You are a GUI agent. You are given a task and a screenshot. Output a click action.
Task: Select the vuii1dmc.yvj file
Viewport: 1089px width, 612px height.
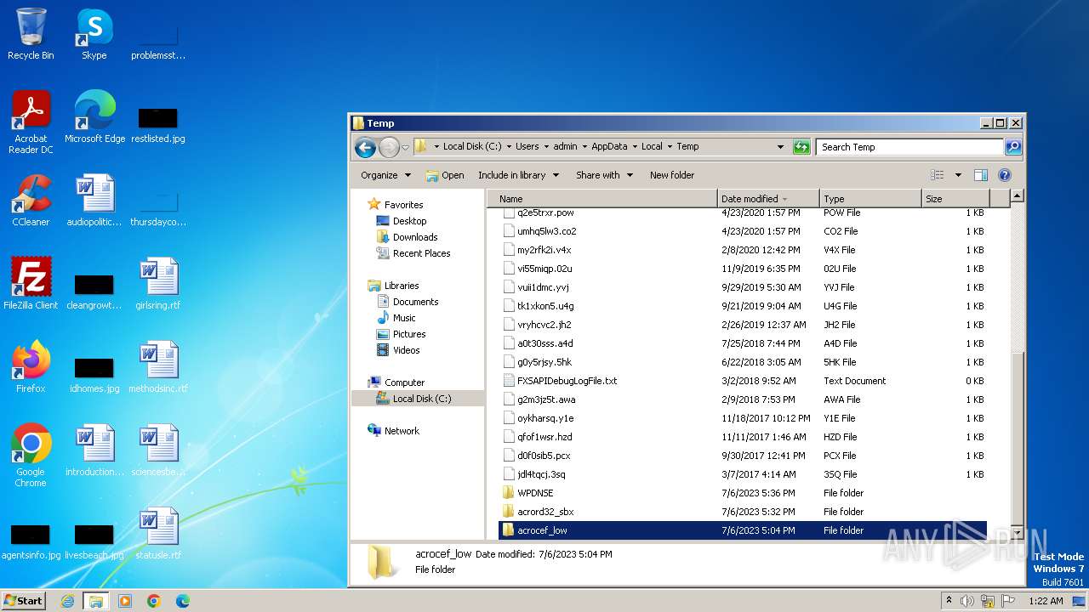pyautogui.click(x=742, y=287)
